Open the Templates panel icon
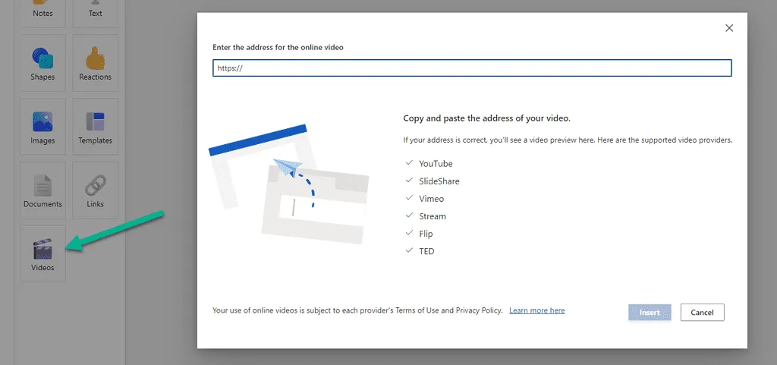Screen dimensions: 777x365 coord(95,122)
